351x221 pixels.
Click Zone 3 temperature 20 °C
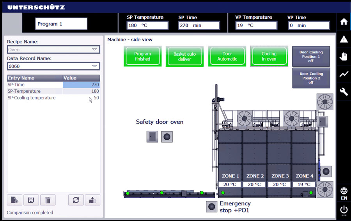click(x=279, y=184)
